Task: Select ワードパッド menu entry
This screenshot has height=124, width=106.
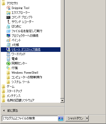Action: [x=31, y=54]
